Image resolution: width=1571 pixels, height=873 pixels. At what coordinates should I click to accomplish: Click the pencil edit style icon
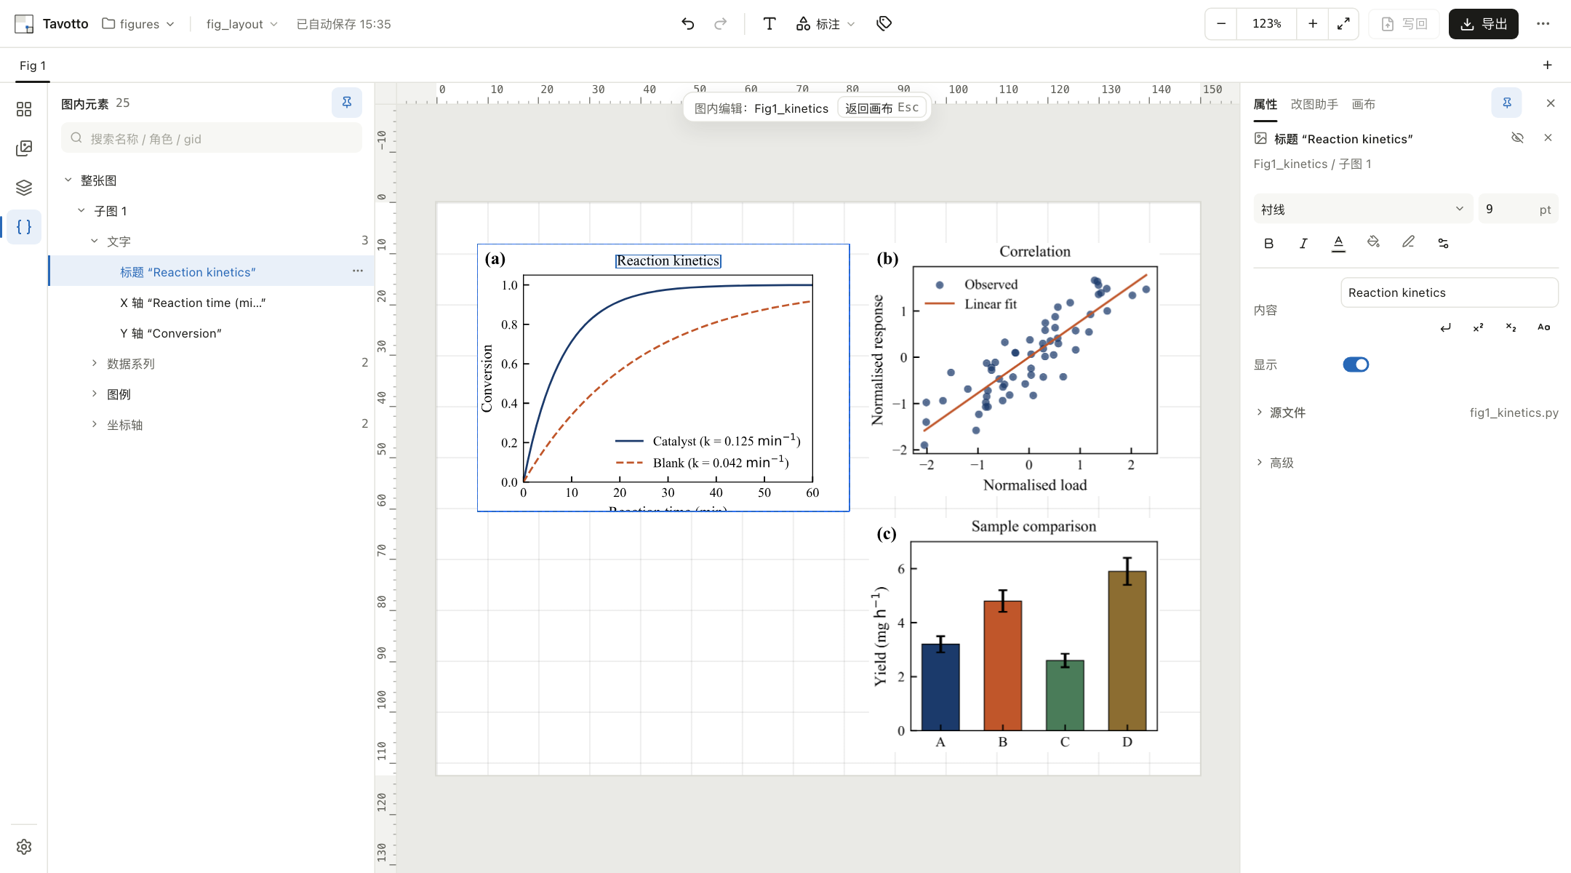1408,242
